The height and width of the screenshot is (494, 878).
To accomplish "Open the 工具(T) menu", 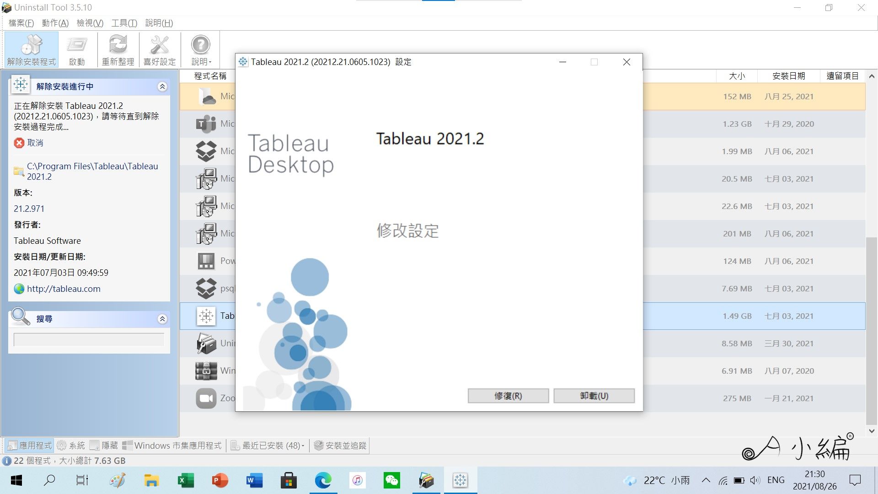I will 124,23.
